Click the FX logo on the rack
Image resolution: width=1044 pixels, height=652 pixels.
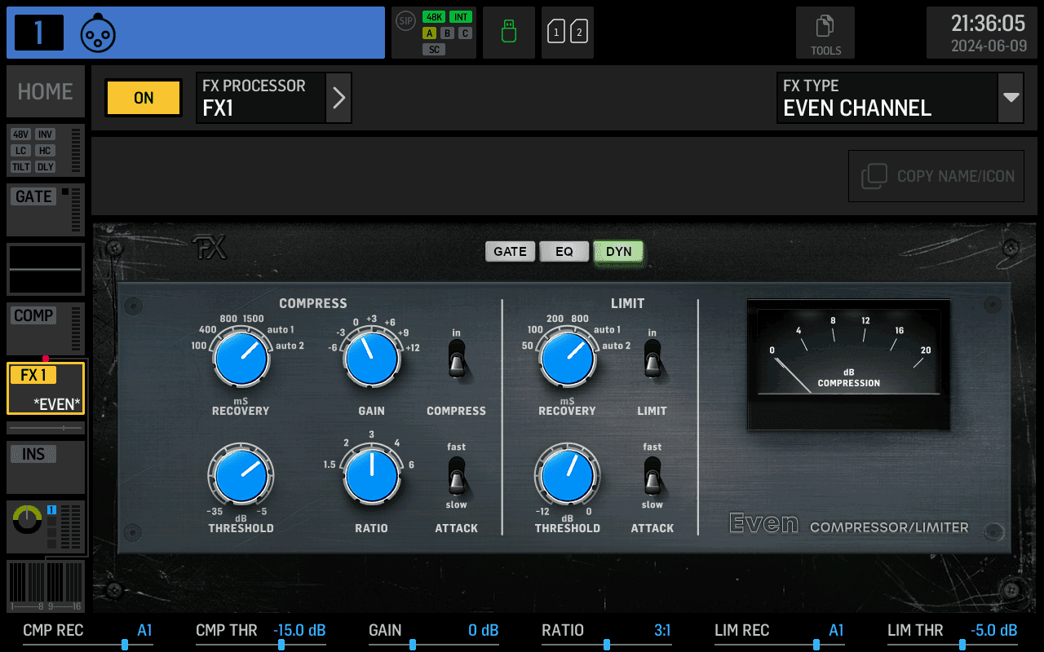(210, 248)
